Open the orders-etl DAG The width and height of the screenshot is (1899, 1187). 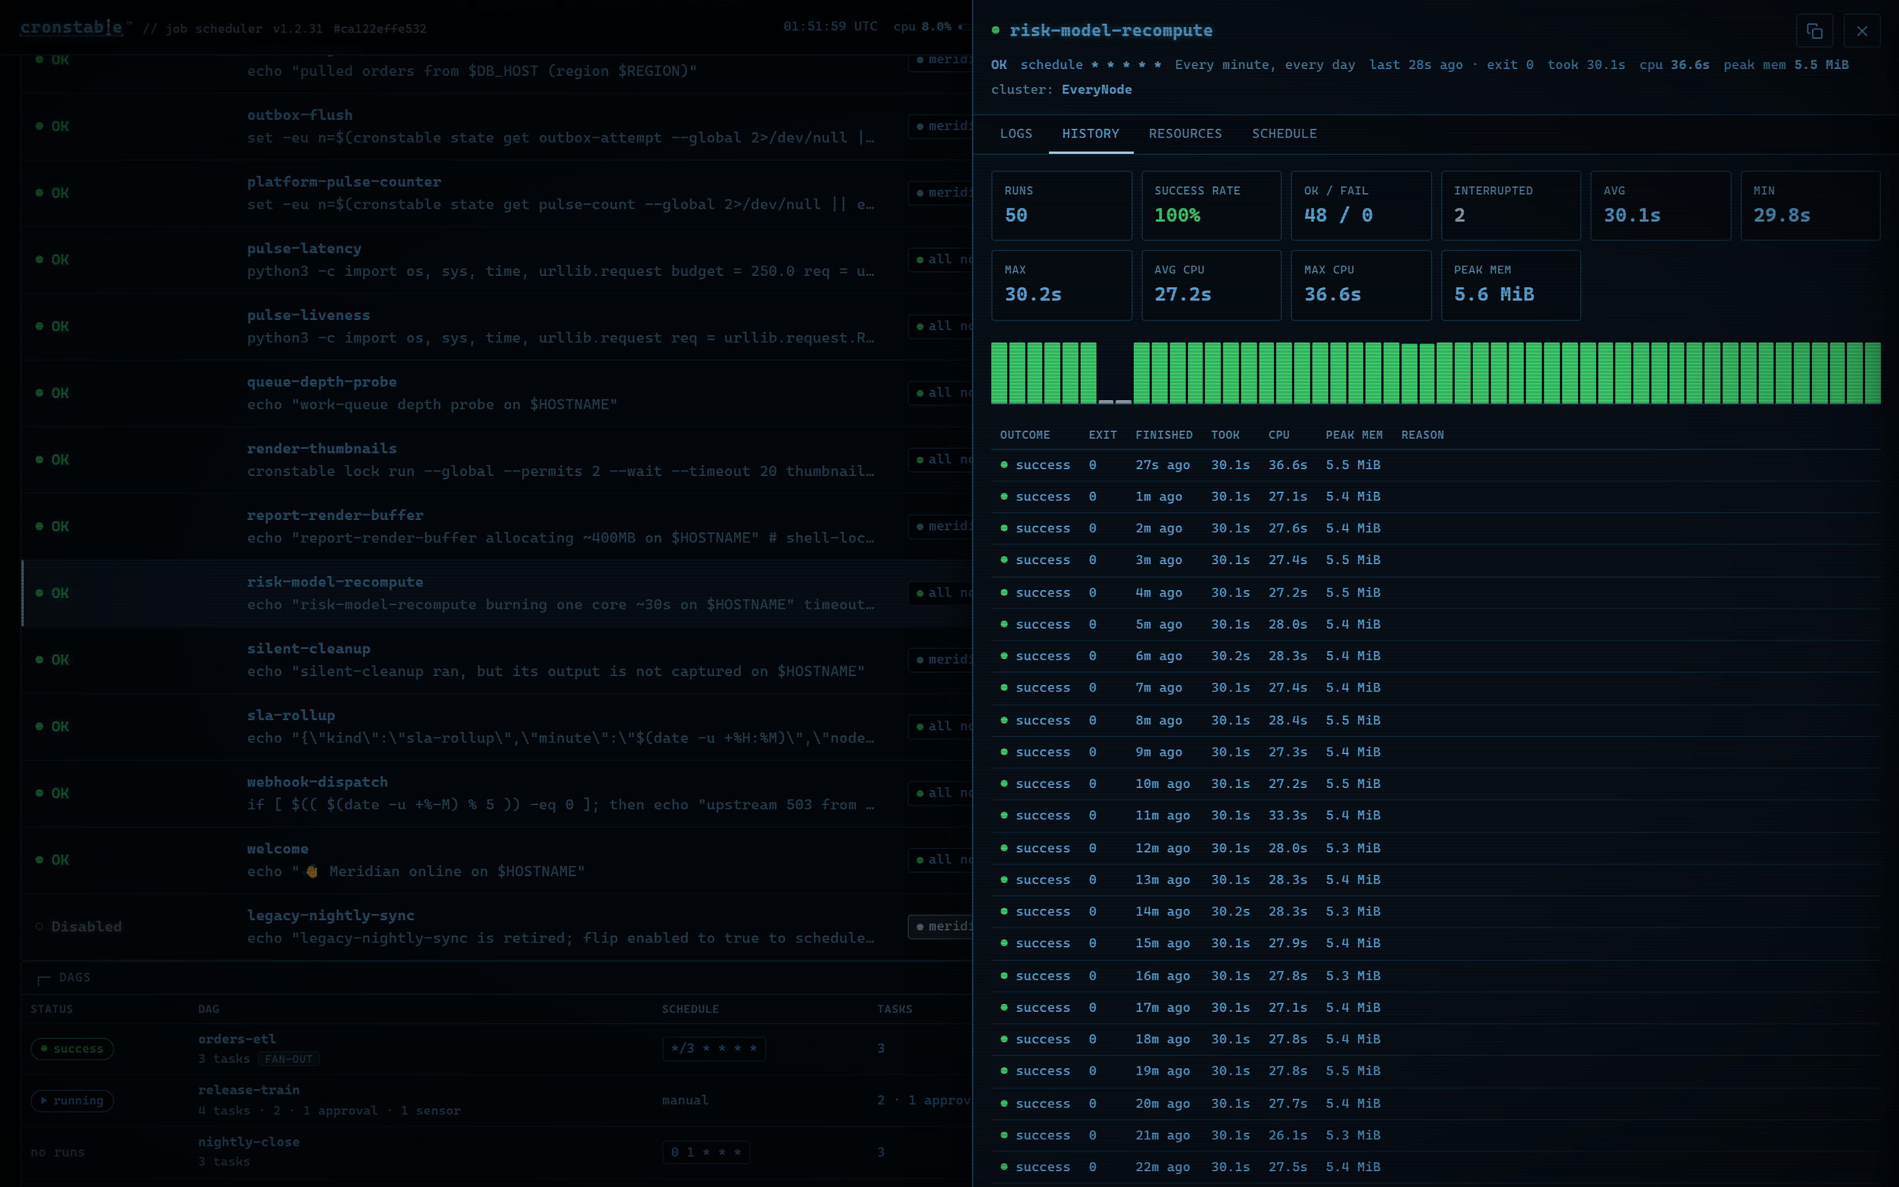496,1049
